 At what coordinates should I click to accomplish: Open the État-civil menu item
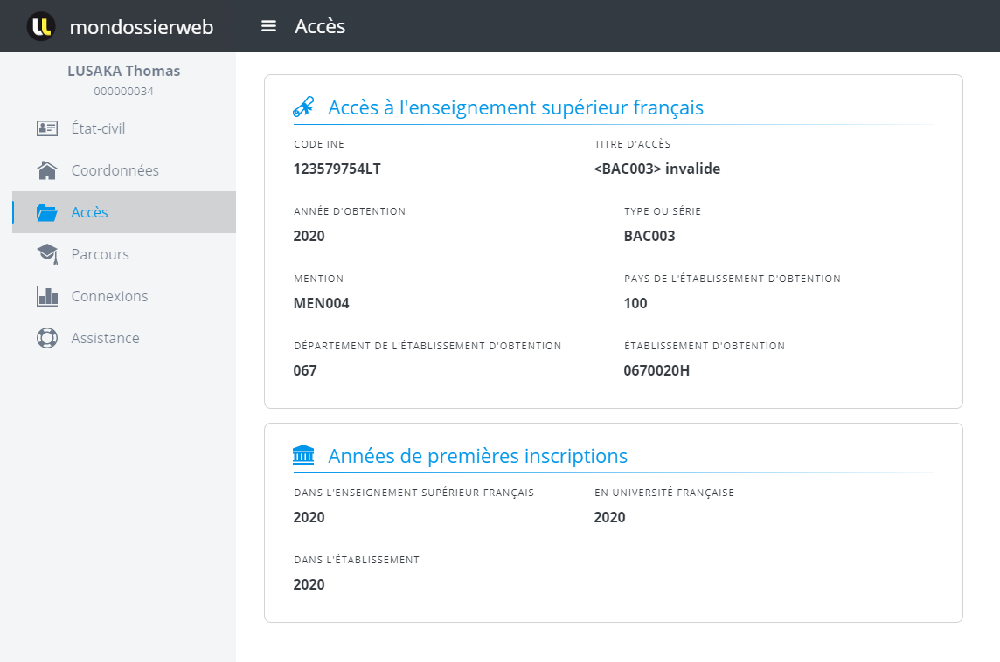(98, 128)
